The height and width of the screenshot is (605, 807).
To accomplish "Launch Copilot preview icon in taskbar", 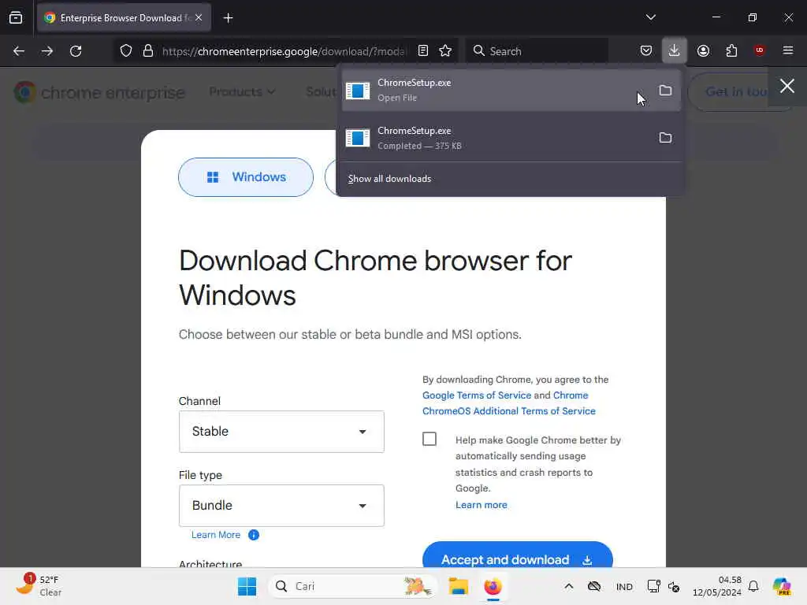I will click(x=782, y=586).
